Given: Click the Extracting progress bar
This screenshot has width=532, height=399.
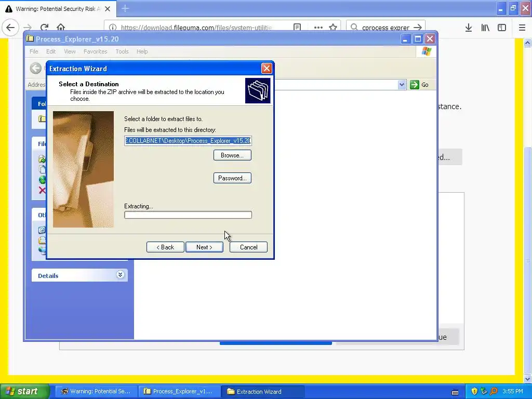Looking at the screenshot, I should click(188, 215).
